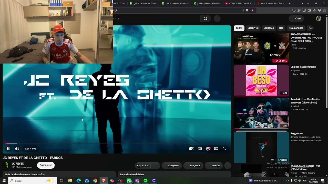
Task: Open the volume control in system tray
Action: [x=300, y=181]
